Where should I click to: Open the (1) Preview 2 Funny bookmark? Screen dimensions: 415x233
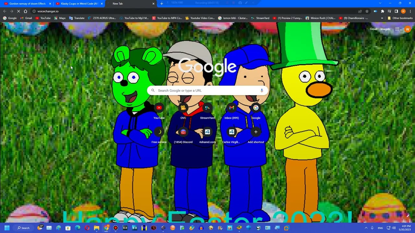(288, 18)
